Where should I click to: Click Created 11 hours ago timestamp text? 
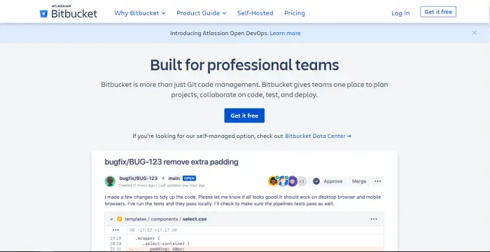click(136, 185)
